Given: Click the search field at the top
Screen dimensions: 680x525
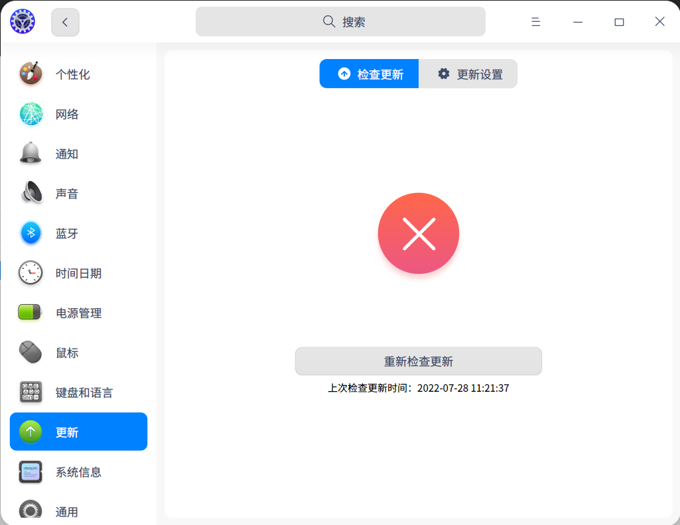Looking at the screenshot, I should tap(340, 22).
